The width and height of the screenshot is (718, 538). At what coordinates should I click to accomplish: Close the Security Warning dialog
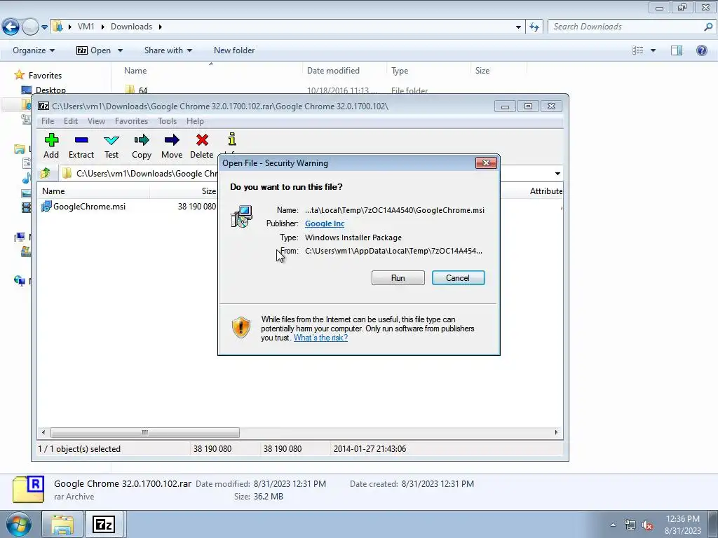(486, 163)
